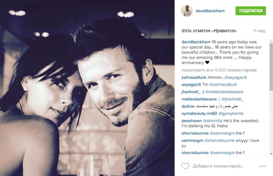The height and width of the screenshot is (176, 273).
Task: Open the three-dots more options menu
Action: (263, 166)
